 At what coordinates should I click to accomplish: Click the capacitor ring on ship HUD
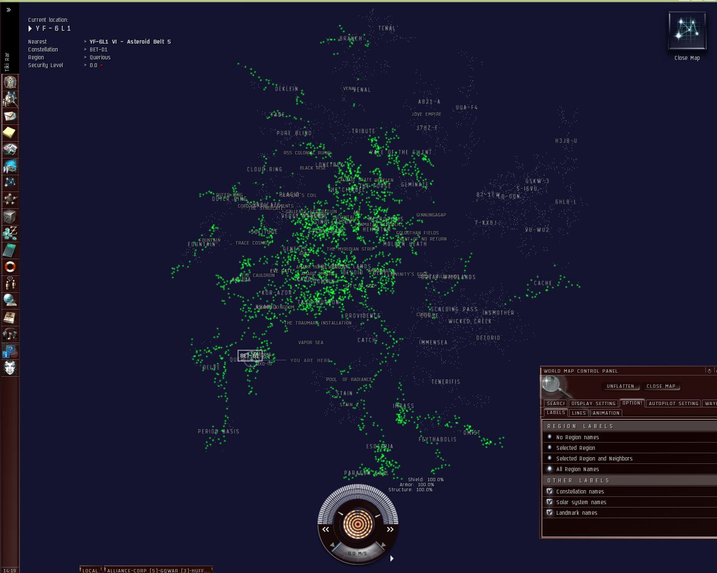coord(357,523)
